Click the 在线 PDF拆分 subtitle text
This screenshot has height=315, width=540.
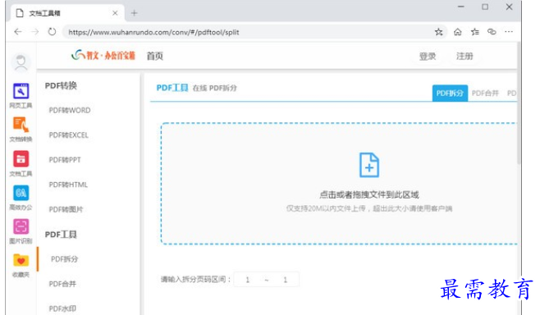pyautogui.click(x=214, y=88)
